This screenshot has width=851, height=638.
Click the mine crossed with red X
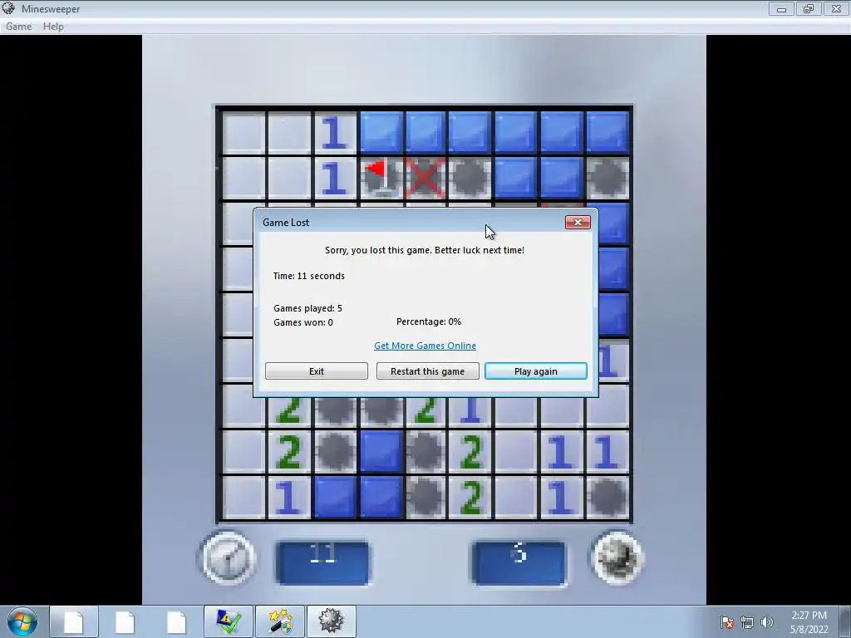tap(425, 178)
